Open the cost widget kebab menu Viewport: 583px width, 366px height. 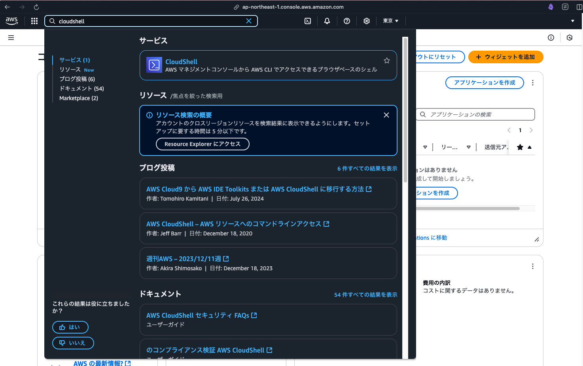tap(533, 266)
